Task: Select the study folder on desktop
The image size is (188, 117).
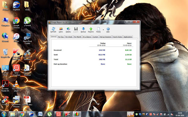Action: pyautogui.click(x=27, y=6)
